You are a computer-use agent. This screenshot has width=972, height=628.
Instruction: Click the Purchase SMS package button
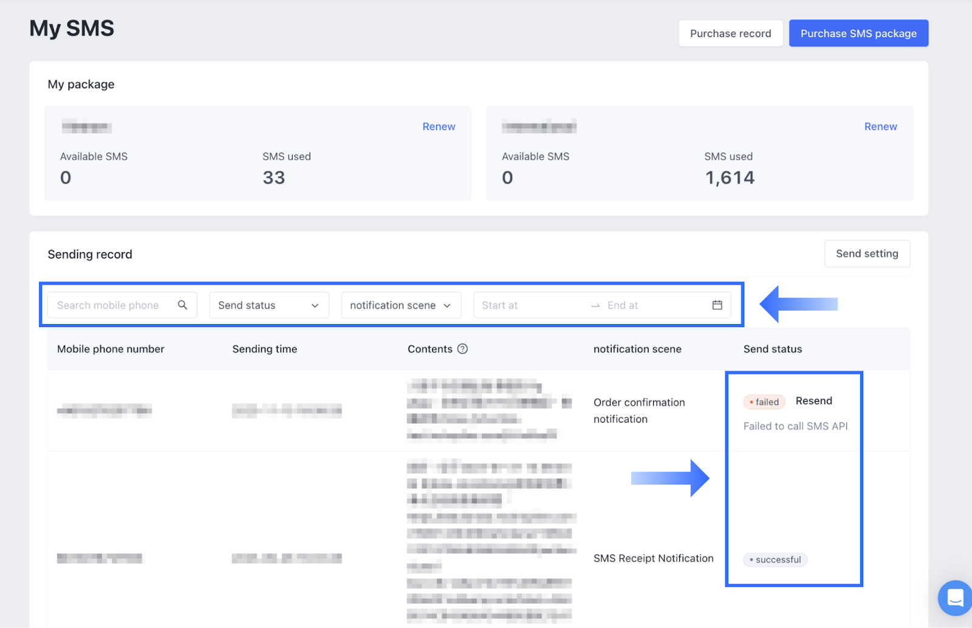[x=858, y=33]
